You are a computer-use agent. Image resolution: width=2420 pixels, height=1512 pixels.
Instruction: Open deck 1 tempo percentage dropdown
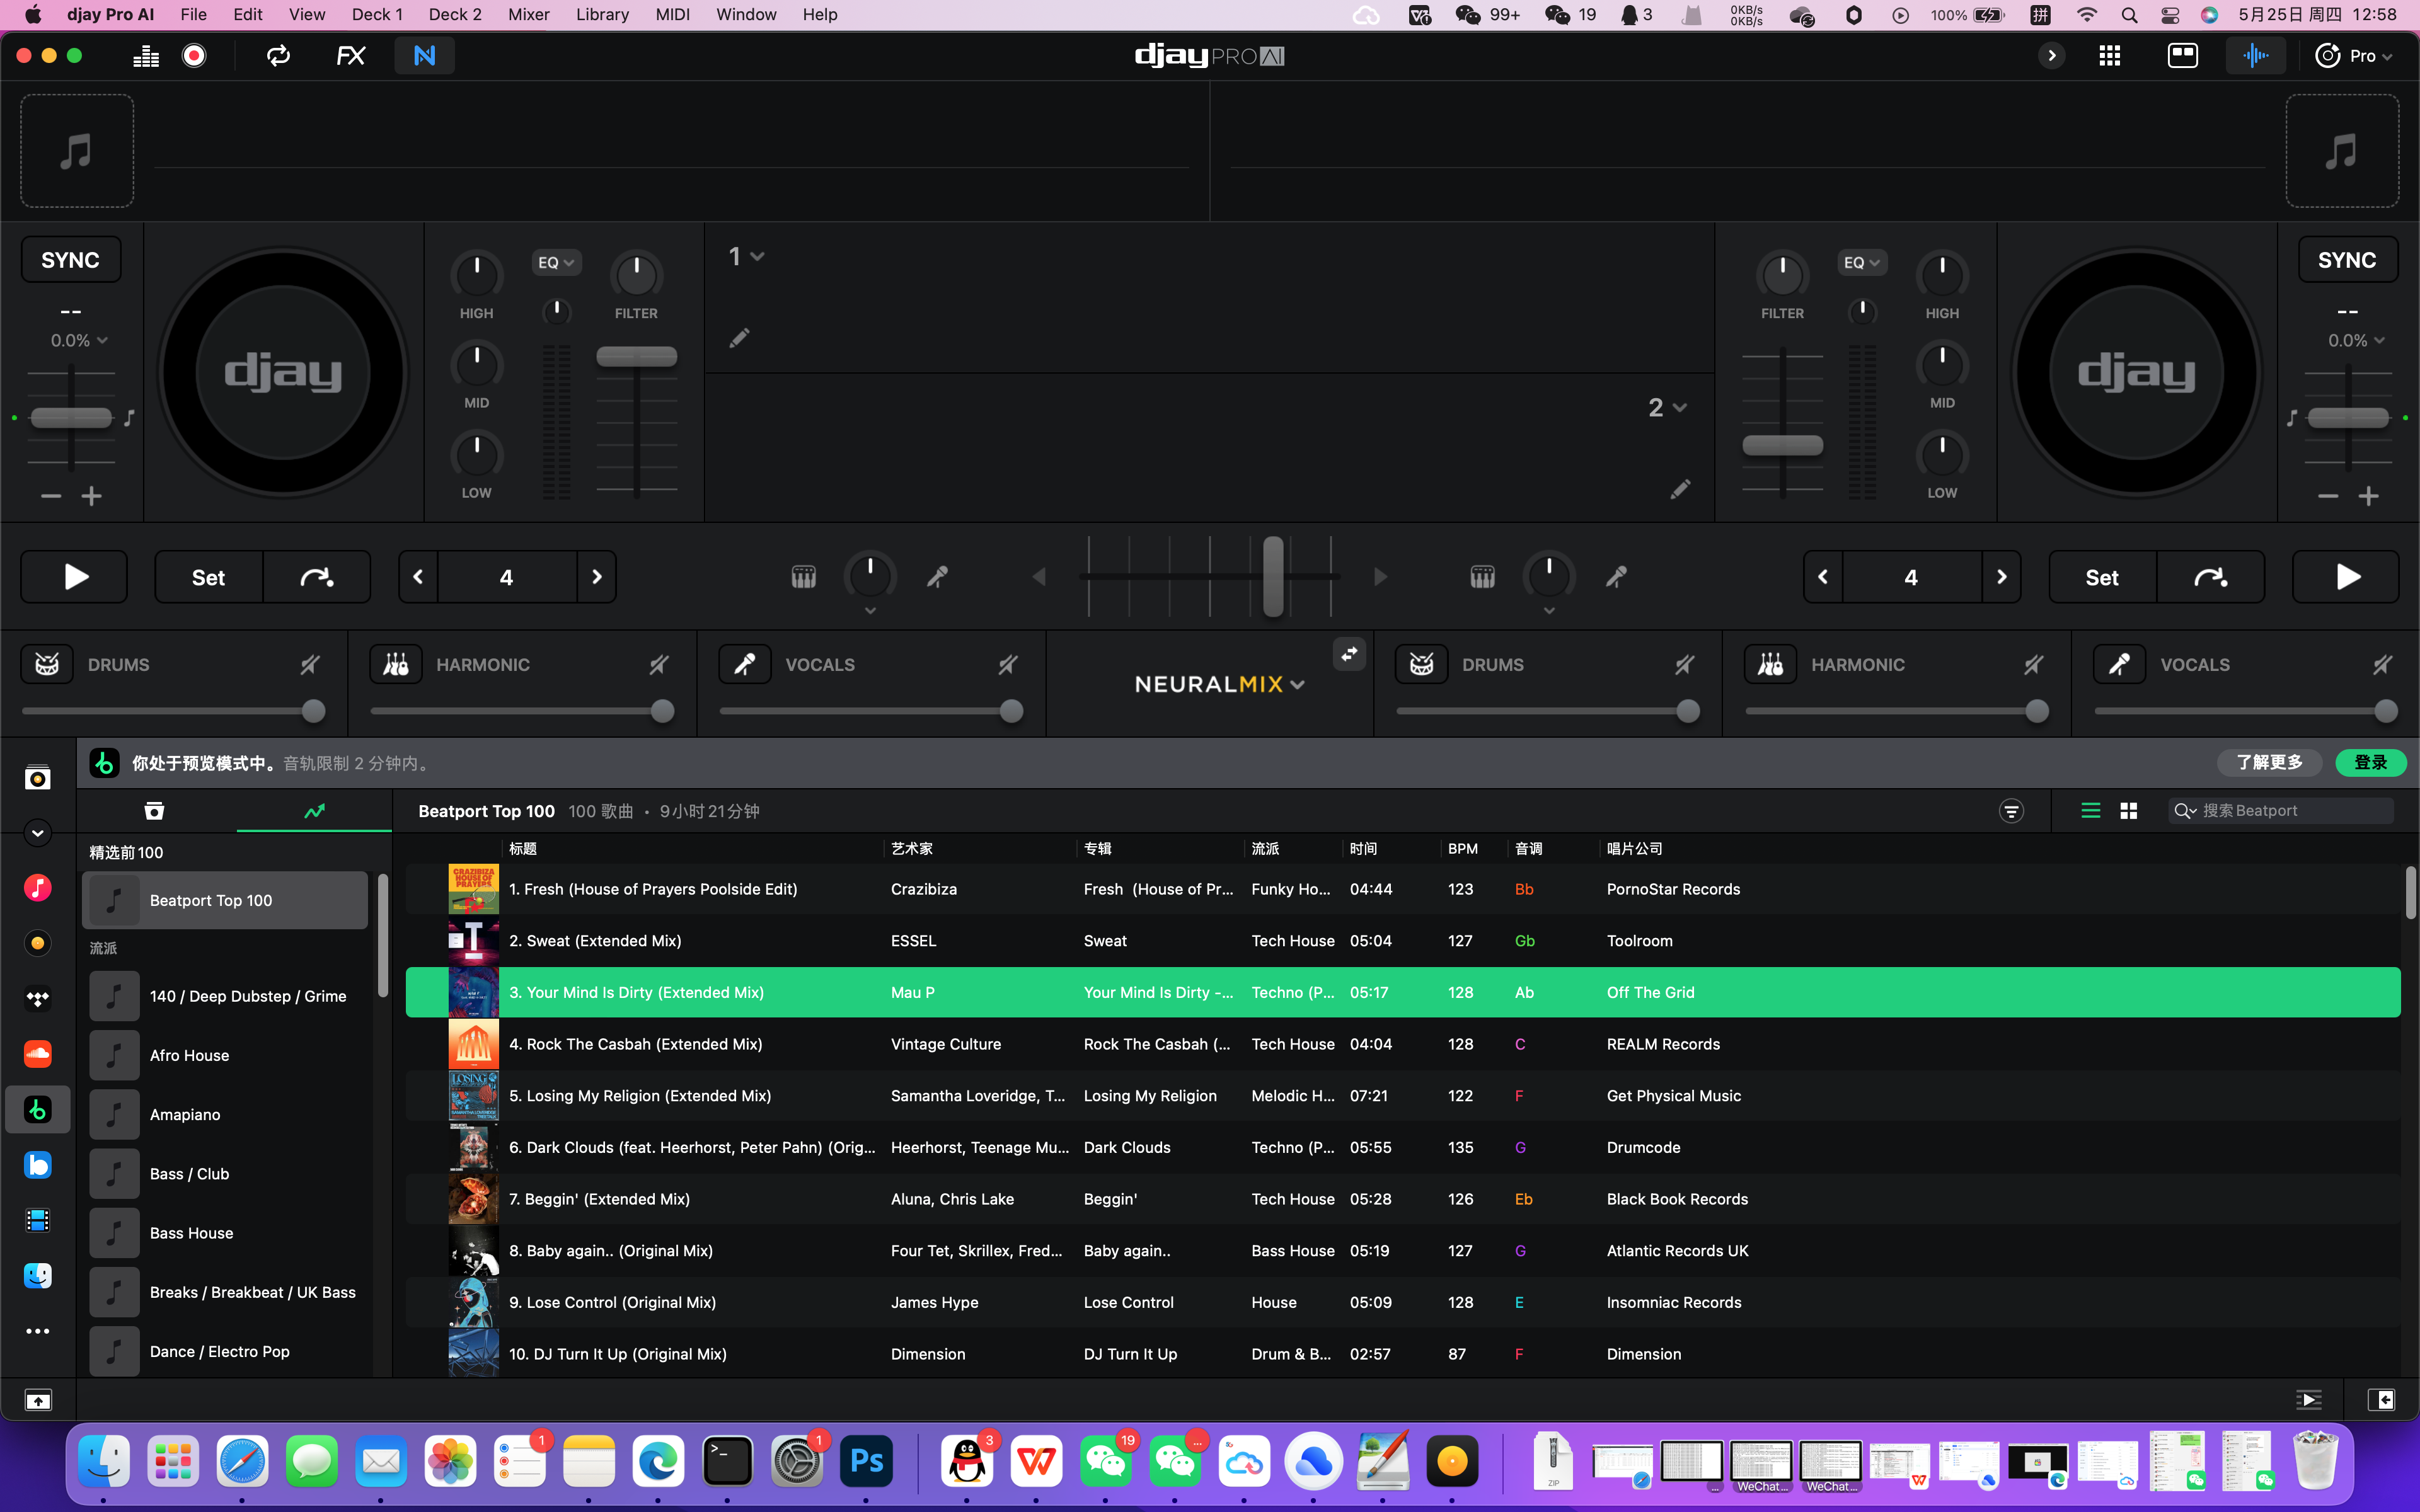pyautogui.click(x=79, y=341)
